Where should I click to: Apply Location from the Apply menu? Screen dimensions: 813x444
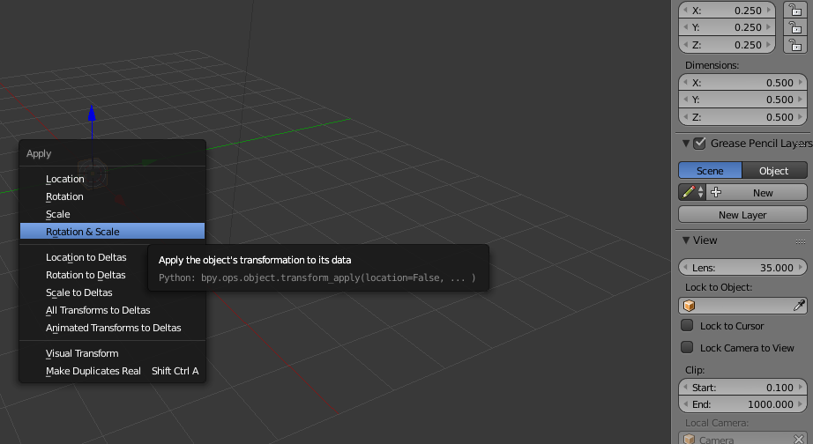(112, 179)
